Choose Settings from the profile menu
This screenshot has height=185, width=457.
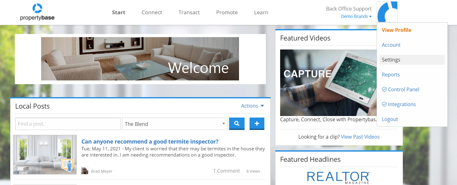[x=391, y=59]
